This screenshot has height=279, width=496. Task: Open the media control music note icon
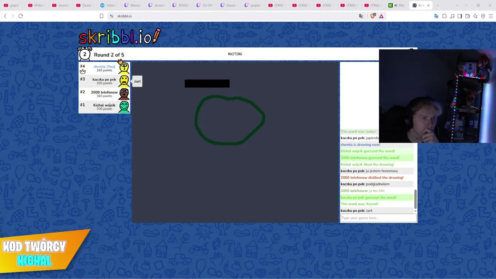[x=452, y=16]
